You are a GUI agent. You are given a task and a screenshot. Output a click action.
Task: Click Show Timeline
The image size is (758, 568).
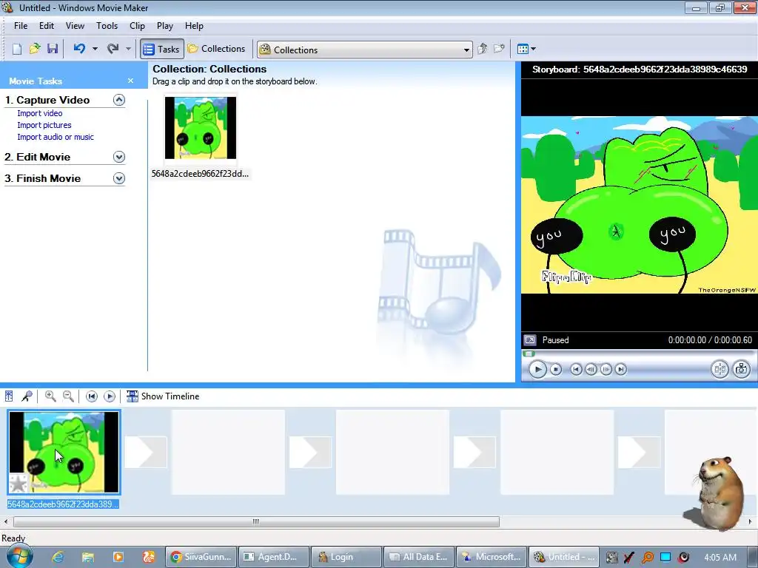[163, 396]
